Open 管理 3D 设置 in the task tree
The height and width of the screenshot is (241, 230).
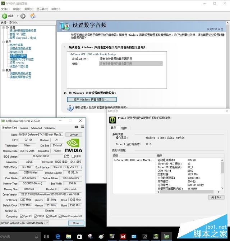tap(18, 34)
